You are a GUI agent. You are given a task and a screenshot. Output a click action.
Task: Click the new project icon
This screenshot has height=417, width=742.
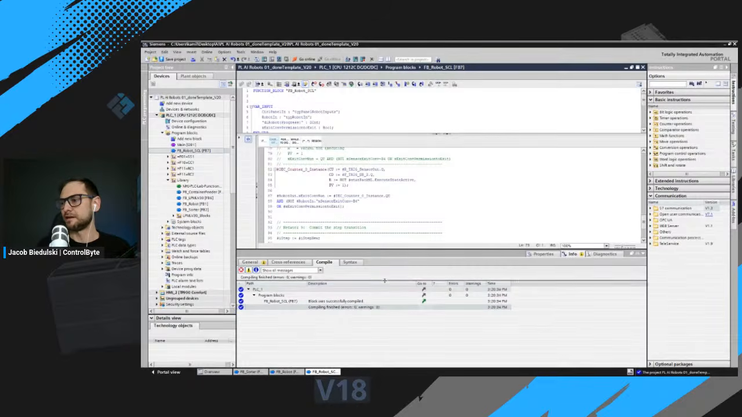point(148,59)
